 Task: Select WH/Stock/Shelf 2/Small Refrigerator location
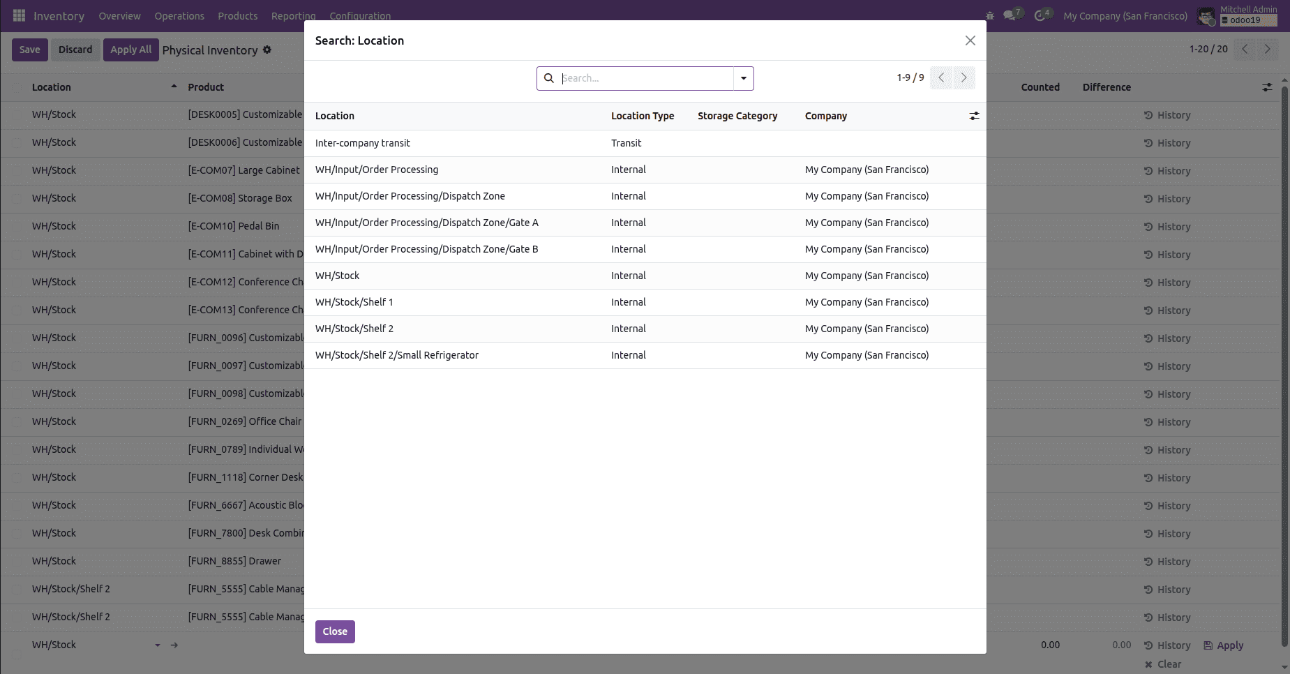(x=645, y=355)
